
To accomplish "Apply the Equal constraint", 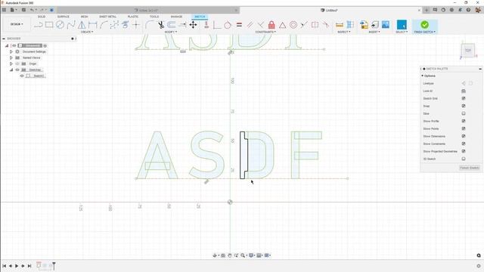I will coord(239,25).
